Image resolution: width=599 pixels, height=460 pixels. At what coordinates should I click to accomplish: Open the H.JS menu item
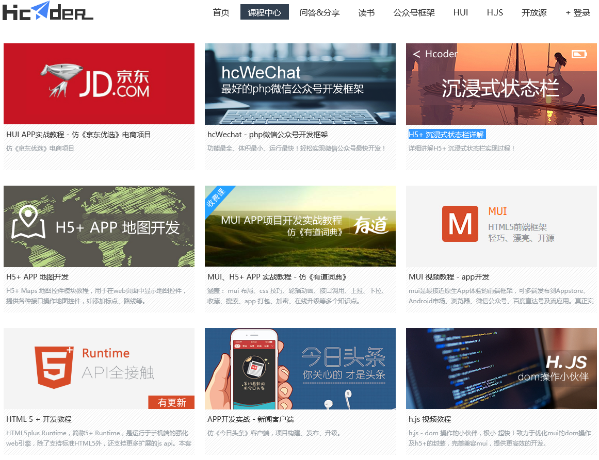(x=495, y=12)
